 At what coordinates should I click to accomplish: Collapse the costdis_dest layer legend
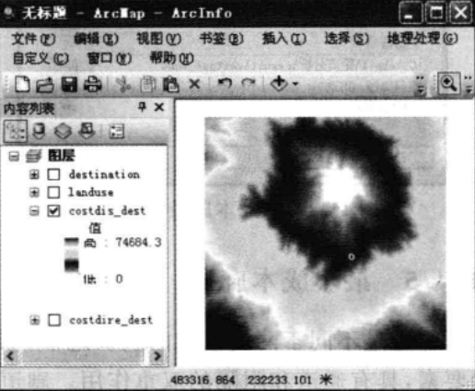(x=34, y=211)
